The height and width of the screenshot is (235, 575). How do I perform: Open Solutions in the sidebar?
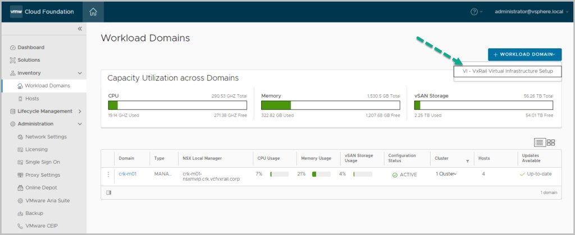(x=29, y=60)
